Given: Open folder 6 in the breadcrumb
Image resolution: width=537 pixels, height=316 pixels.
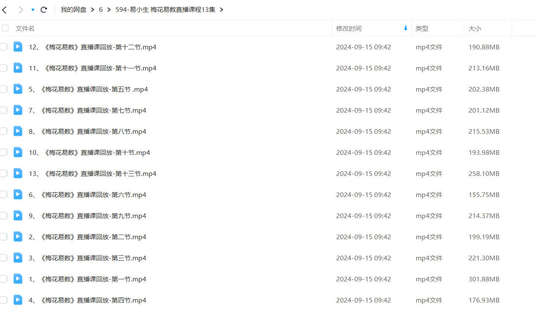Looking at the screenshot, I should click(x=101, y=9).
